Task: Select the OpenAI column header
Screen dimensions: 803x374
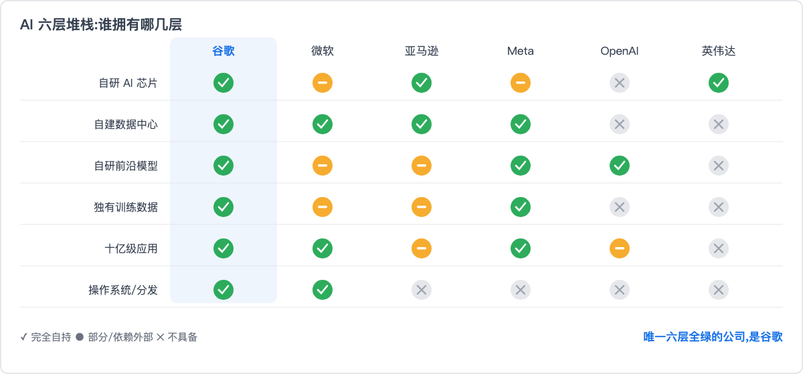Action: [620, 51]
